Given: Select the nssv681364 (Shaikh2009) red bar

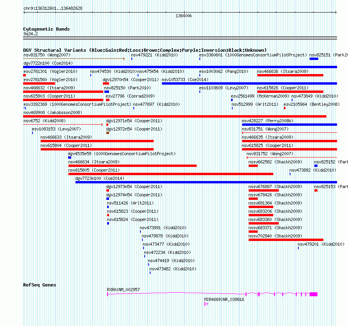Looking at the screenshot, I should coord(261,207).
